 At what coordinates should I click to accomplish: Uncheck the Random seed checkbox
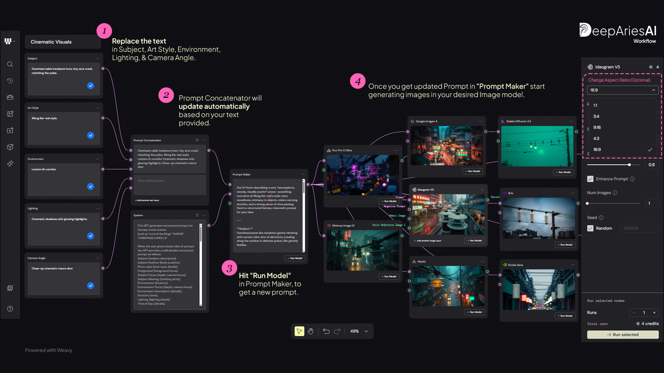tap(590, 228)
